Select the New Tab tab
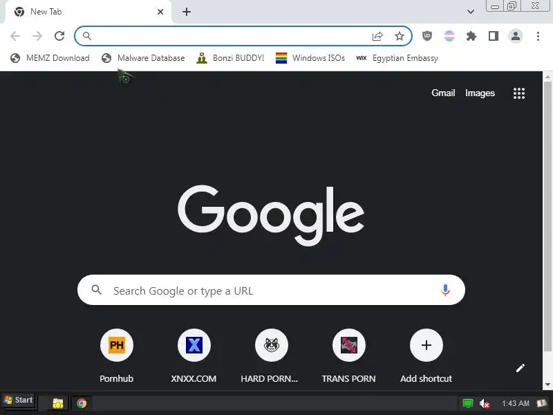This screenshot has height=415, width=553. 88,12
